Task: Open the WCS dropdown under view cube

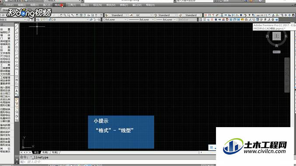Action: 277,52
